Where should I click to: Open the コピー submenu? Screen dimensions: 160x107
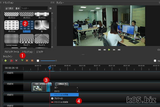(64, 87)
